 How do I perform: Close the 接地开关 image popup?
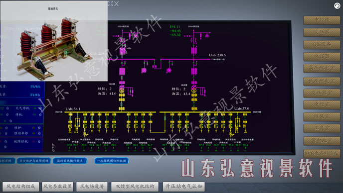pos(116,3)
